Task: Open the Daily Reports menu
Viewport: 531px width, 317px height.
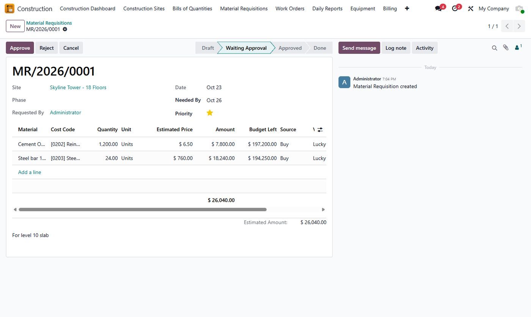Action: point(327,8)
